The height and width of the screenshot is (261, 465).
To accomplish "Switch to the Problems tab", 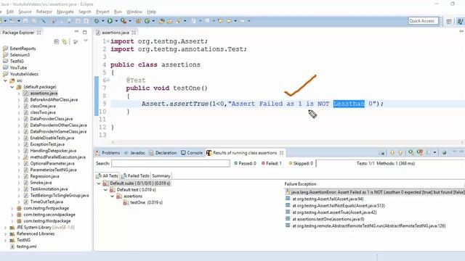I will pyautogui.click(x=108, y=153).
